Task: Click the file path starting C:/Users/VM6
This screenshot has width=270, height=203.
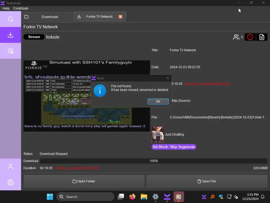Action: (218, 117)
